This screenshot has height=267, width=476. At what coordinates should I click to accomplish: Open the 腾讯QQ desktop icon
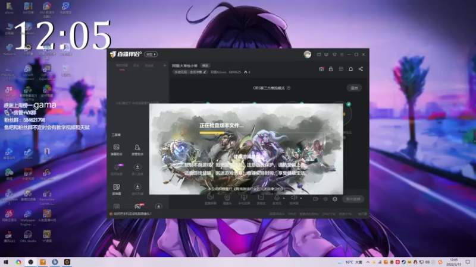point(8,236)
